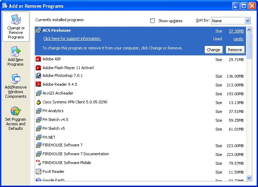The width and height of the screenshot is (258, 187).
Task: Select FH Sketch v5 entry
Action: 140,129
